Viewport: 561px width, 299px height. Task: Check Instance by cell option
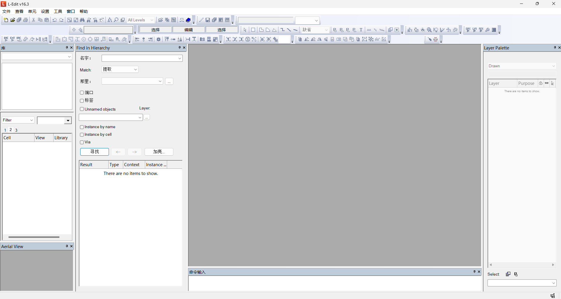(x=82, y=135)
